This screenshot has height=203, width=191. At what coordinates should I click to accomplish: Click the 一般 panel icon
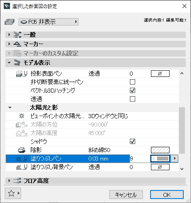pos(17,35)
